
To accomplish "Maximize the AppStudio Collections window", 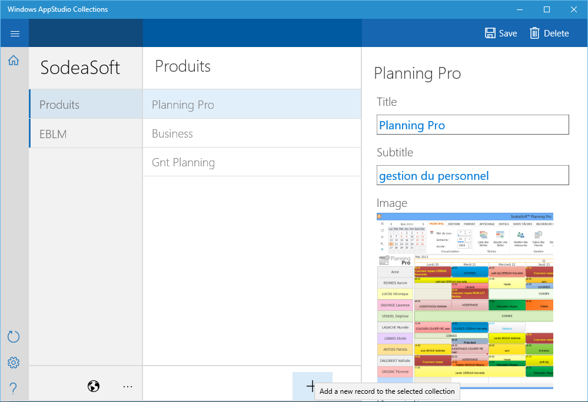I will [x=547, y=9].
